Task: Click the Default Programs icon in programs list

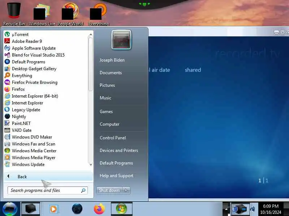Action: pos(7,62)
